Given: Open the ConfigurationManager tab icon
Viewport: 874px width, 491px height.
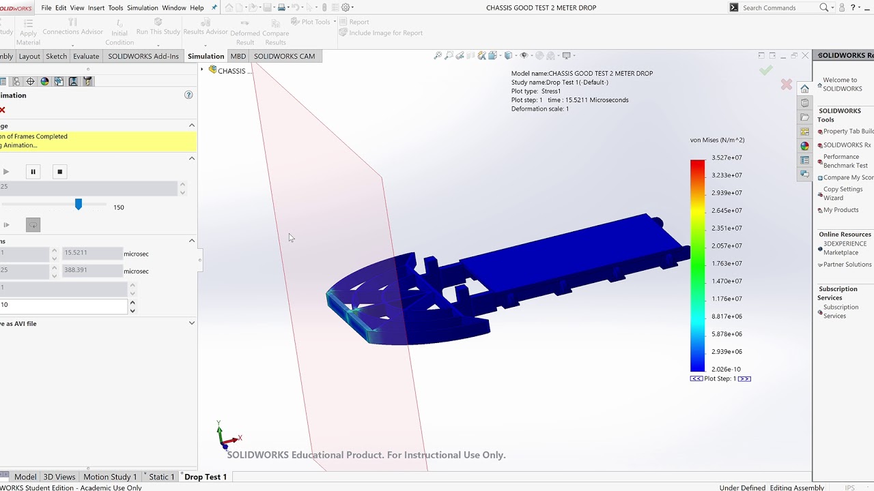Looking at the screenshot, I should tap(15, 81).
